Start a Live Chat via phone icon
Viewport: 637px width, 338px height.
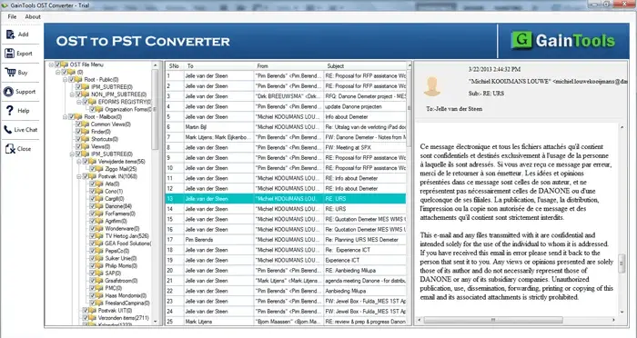[x=8, y=129]
